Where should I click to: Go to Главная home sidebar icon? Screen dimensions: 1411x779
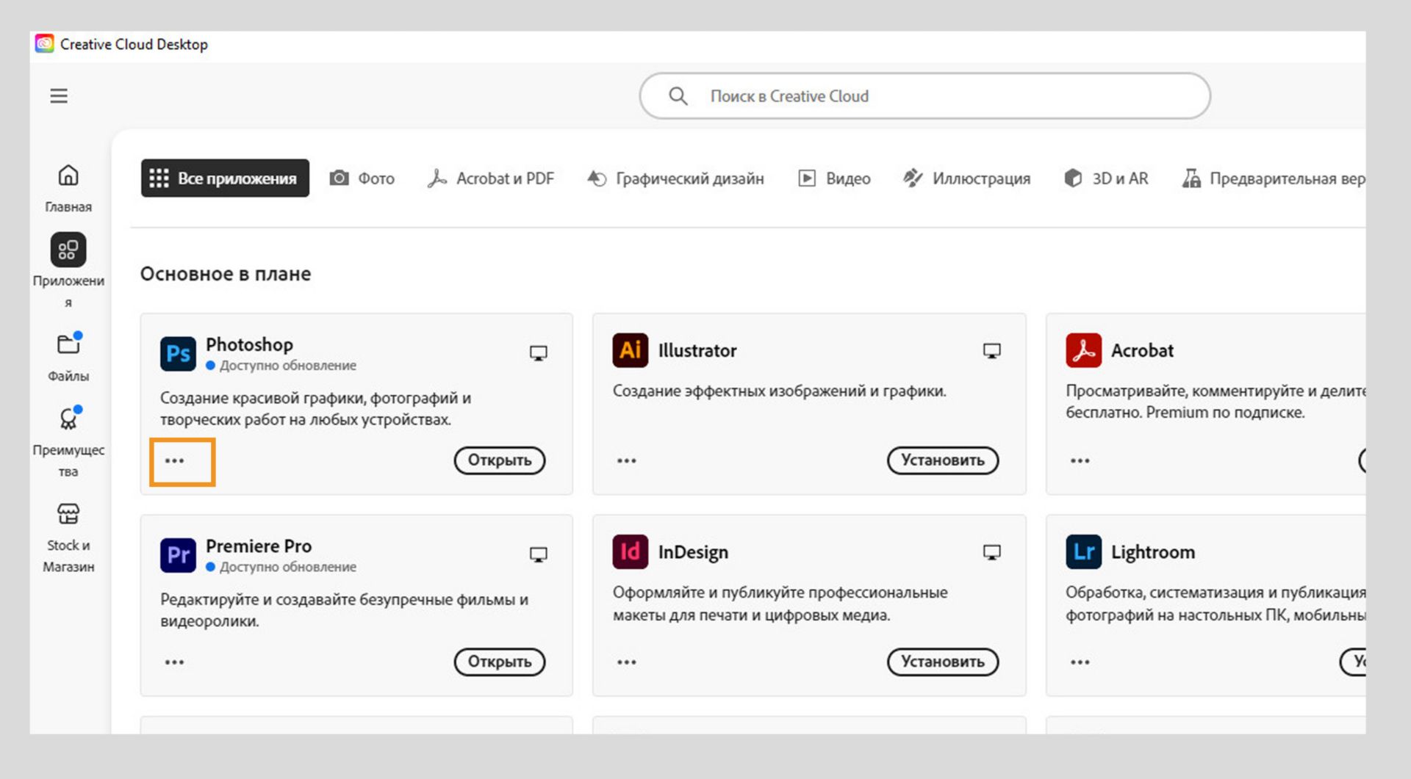[68, 176]
